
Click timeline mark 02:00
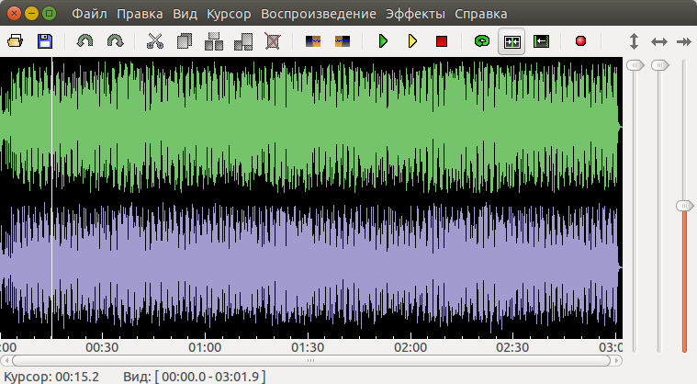[410, 347]
